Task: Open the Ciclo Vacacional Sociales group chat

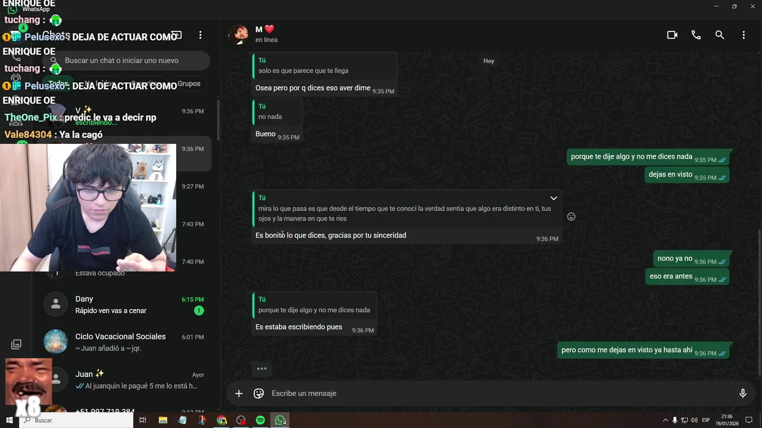Action: [127, 342]
